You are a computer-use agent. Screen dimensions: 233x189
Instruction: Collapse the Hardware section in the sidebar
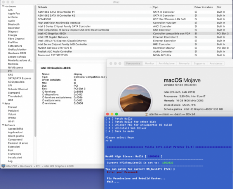click(2, 7)
